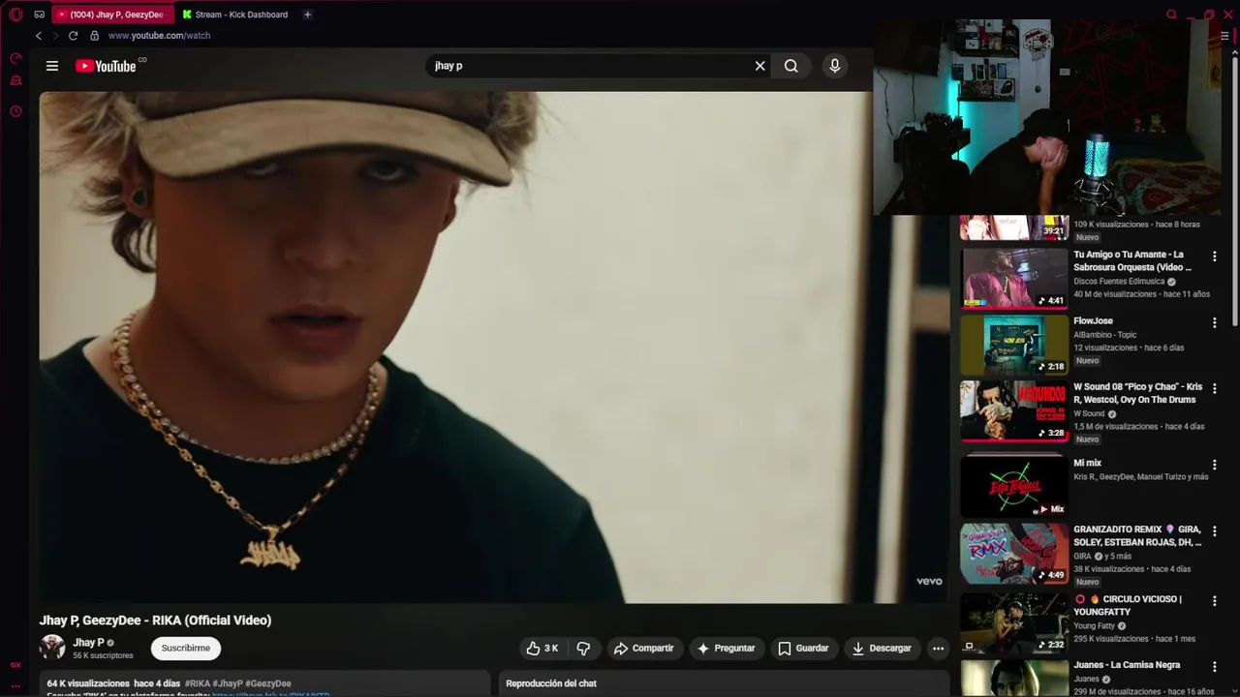Go back with the browser back arrow
The image size is (1240, 697).
[x=39, y=36]
